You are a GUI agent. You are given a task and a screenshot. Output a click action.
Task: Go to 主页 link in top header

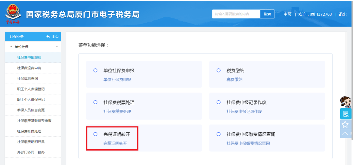(x=288, y=14)
